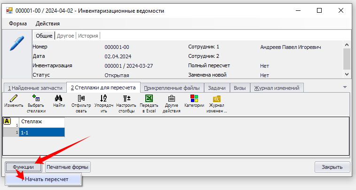Open the Действия menu
The height and width of the screenshot is (190, 356).
47,23
